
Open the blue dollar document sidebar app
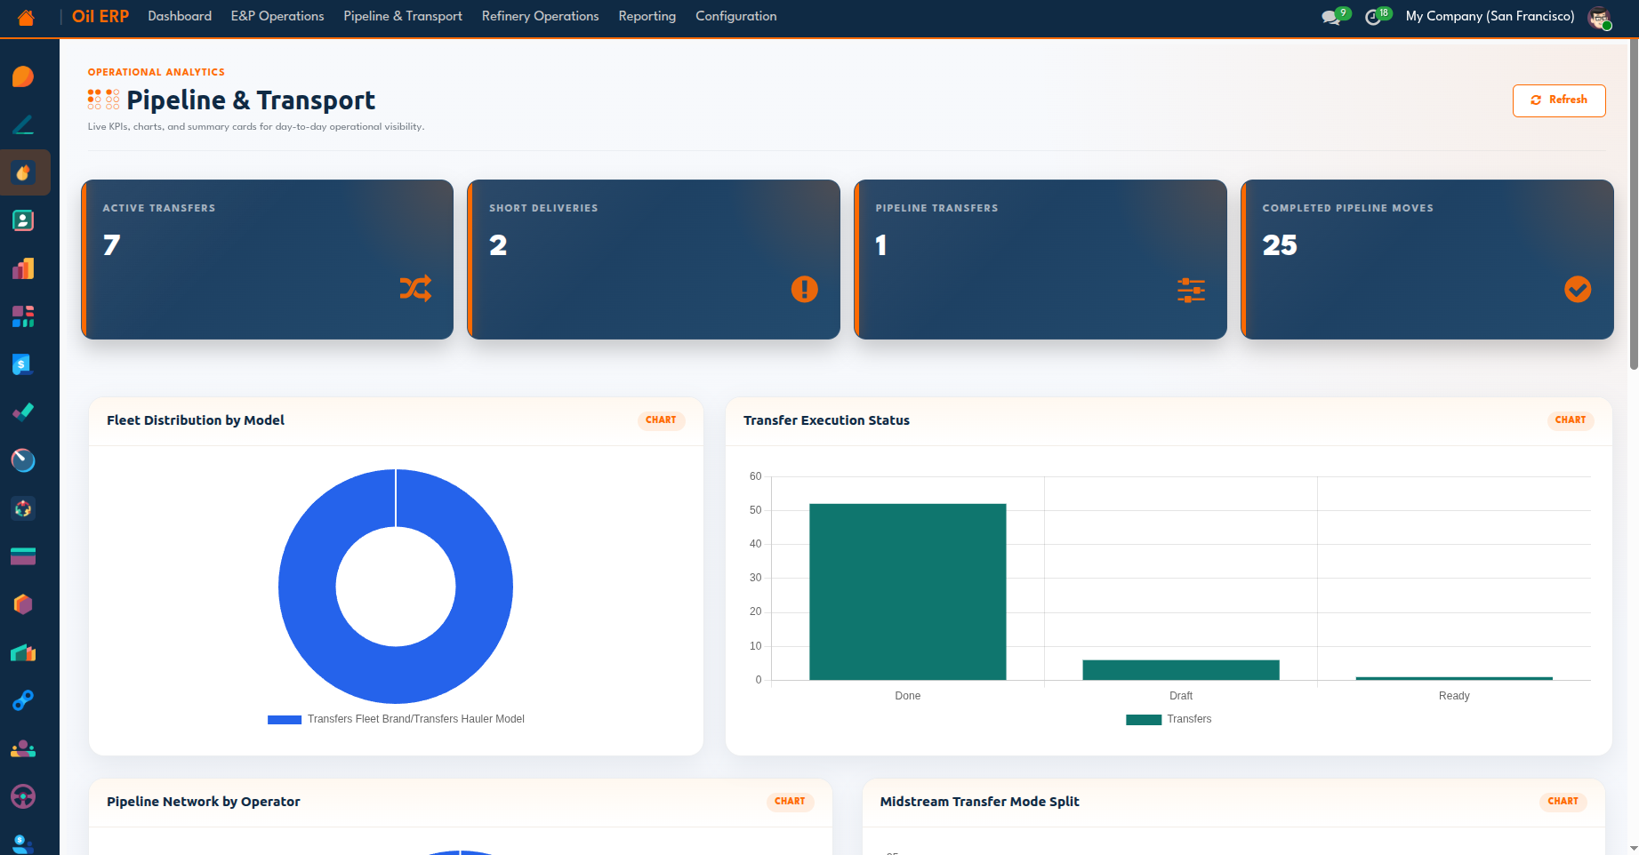(23, 364)
